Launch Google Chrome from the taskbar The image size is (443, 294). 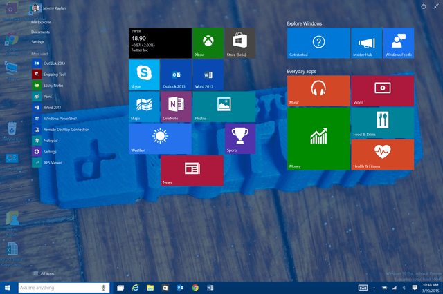coord(195,288)
